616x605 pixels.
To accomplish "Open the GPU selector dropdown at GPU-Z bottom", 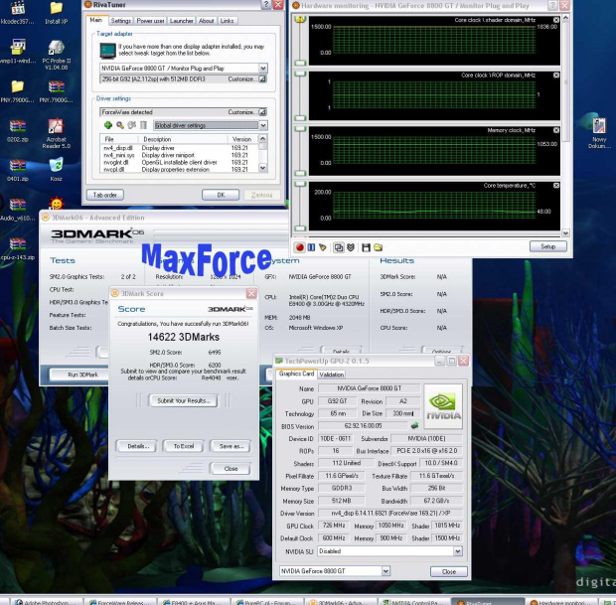I will (x=385, y=571).
